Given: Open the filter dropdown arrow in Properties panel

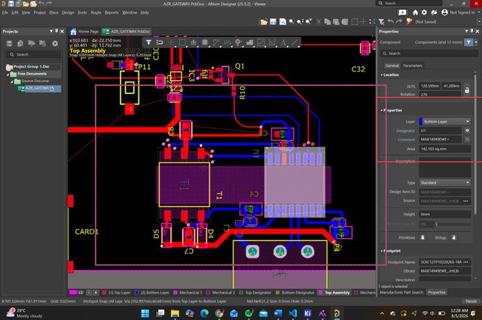Looking at the screenshot, I should [x=476, y=42].
